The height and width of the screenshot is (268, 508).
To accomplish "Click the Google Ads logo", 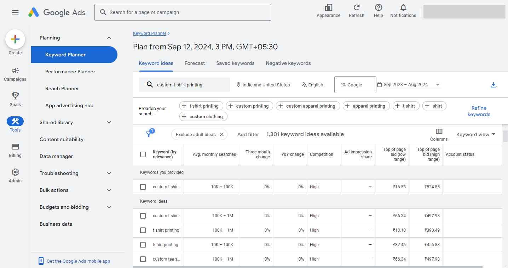I will pos(57,12).
